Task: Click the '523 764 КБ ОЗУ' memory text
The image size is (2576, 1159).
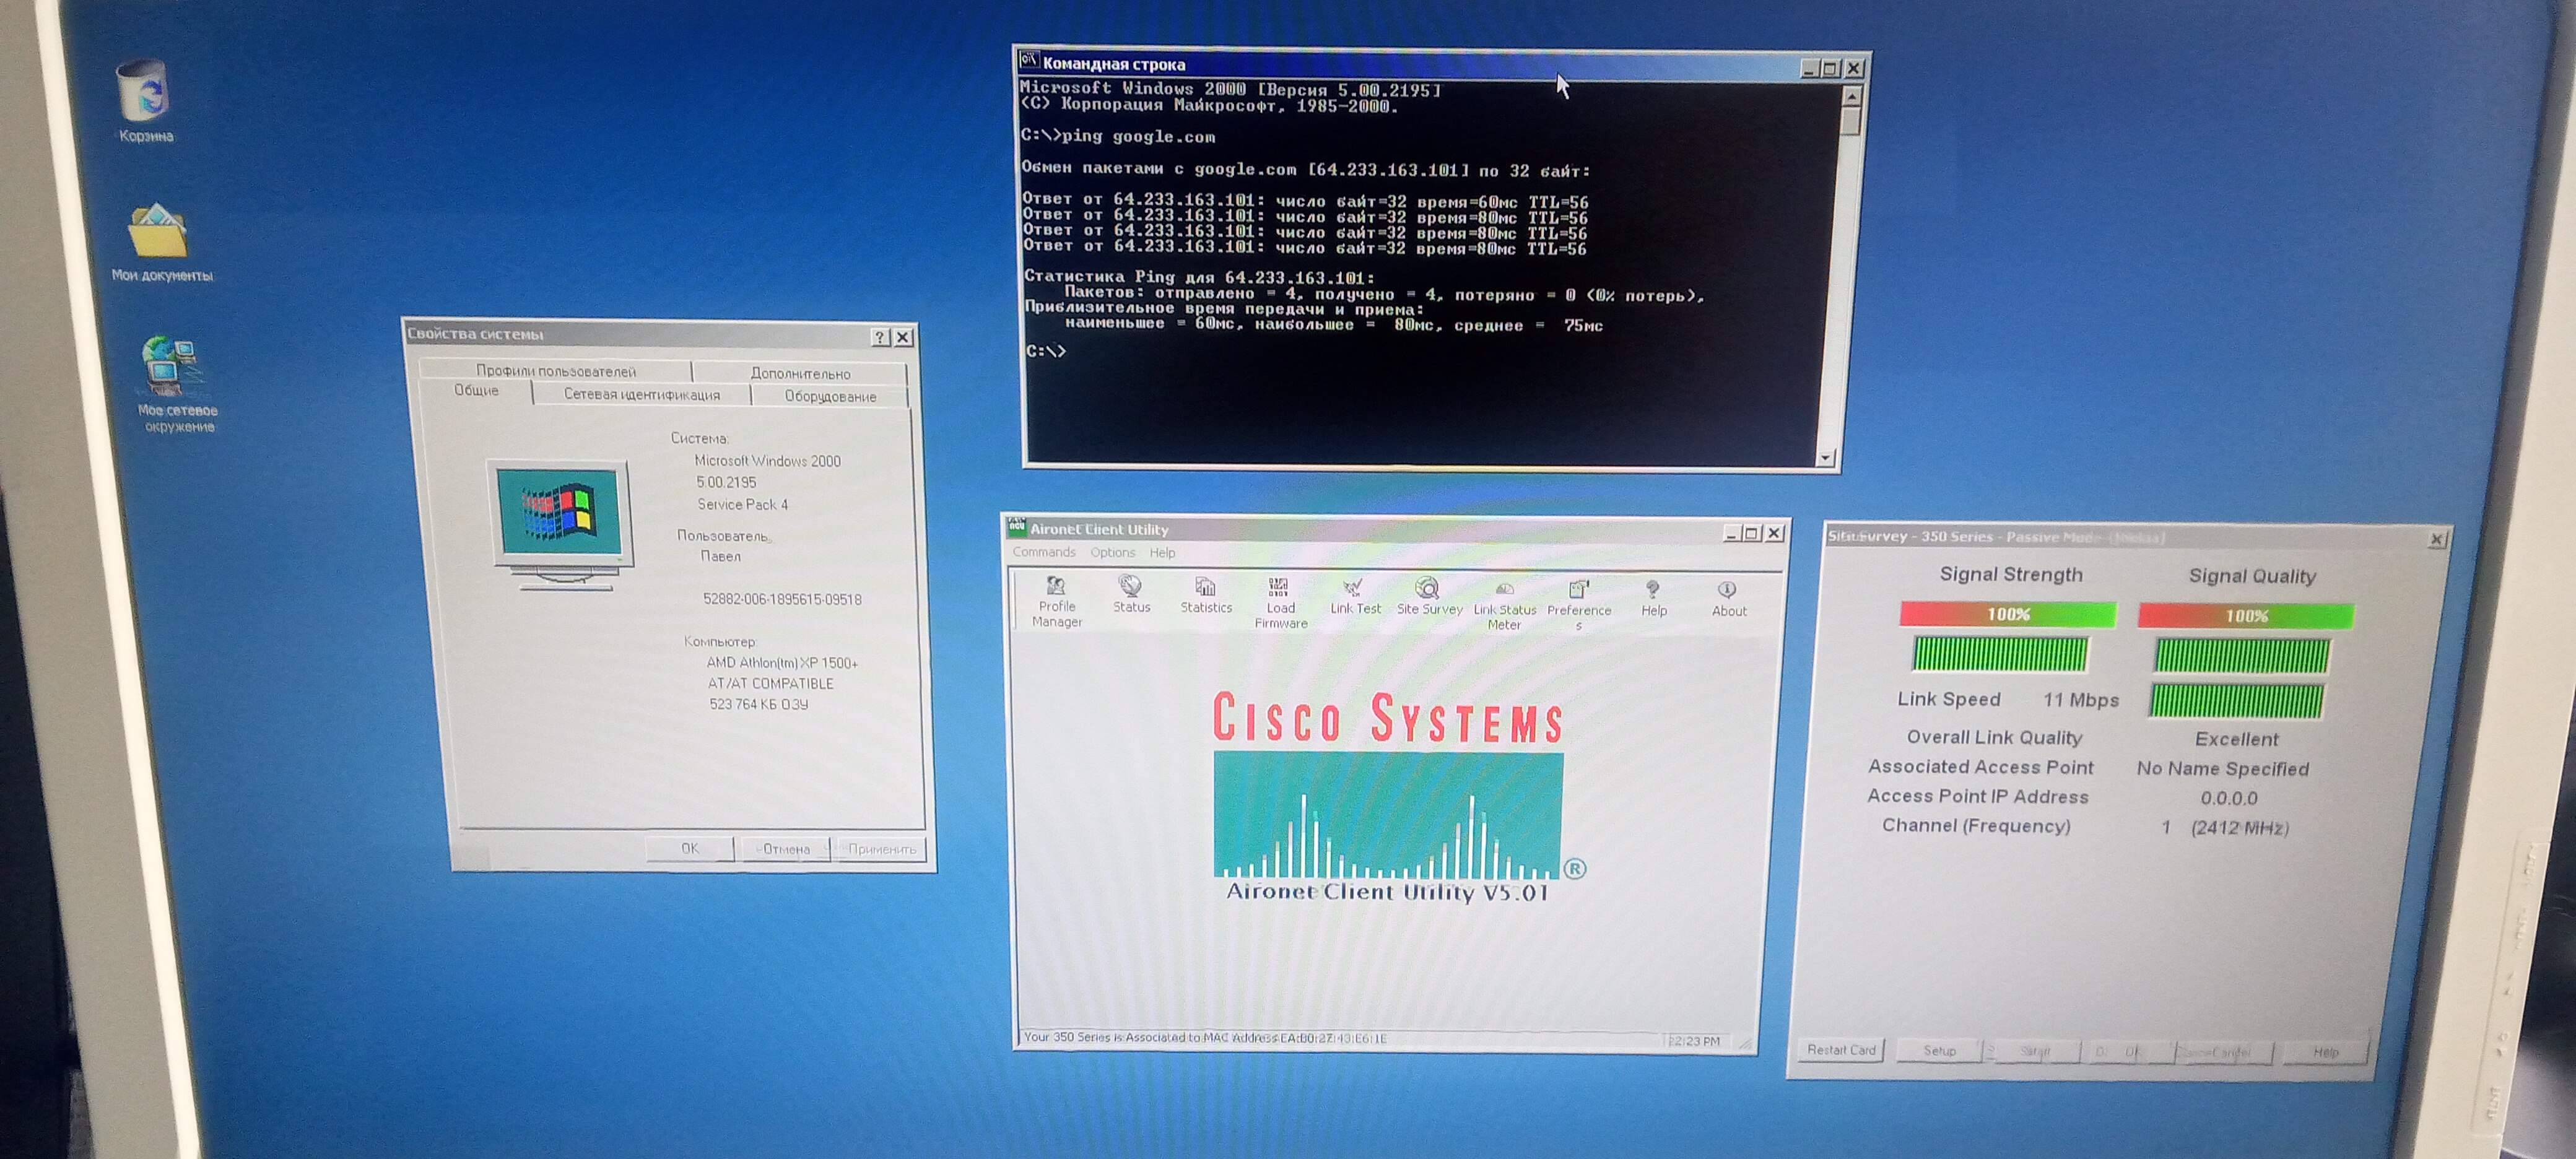Action: (758, 705)
